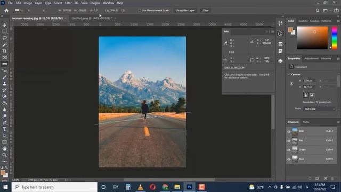Switch to the Adjustments tab
341x192 pixels.
pyautogui.click(x=311, y=58)
